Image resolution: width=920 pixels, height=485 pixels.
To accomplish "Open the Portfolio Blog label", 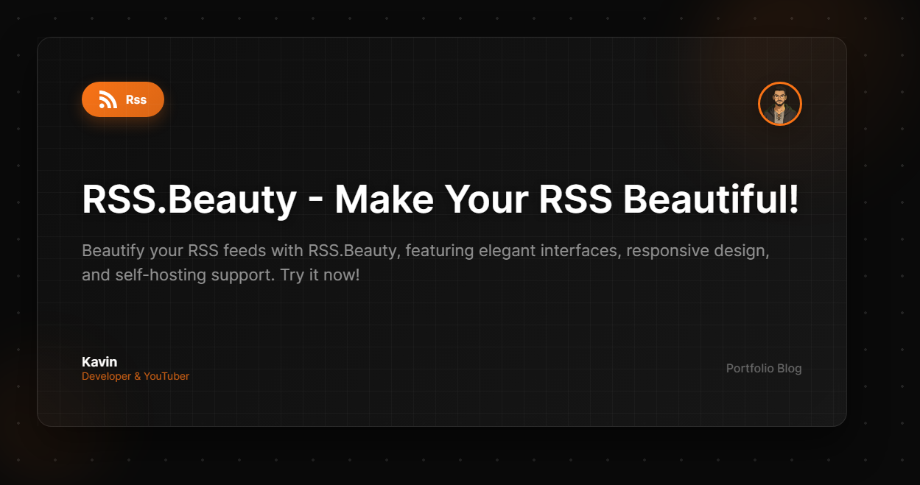I will pos(764,368).
